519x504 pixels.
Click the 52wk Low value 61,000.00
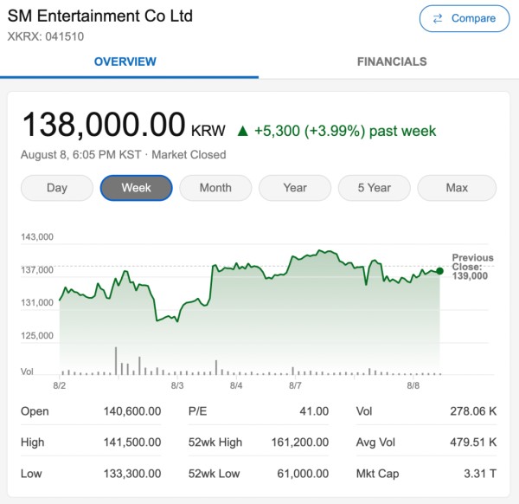303,474
